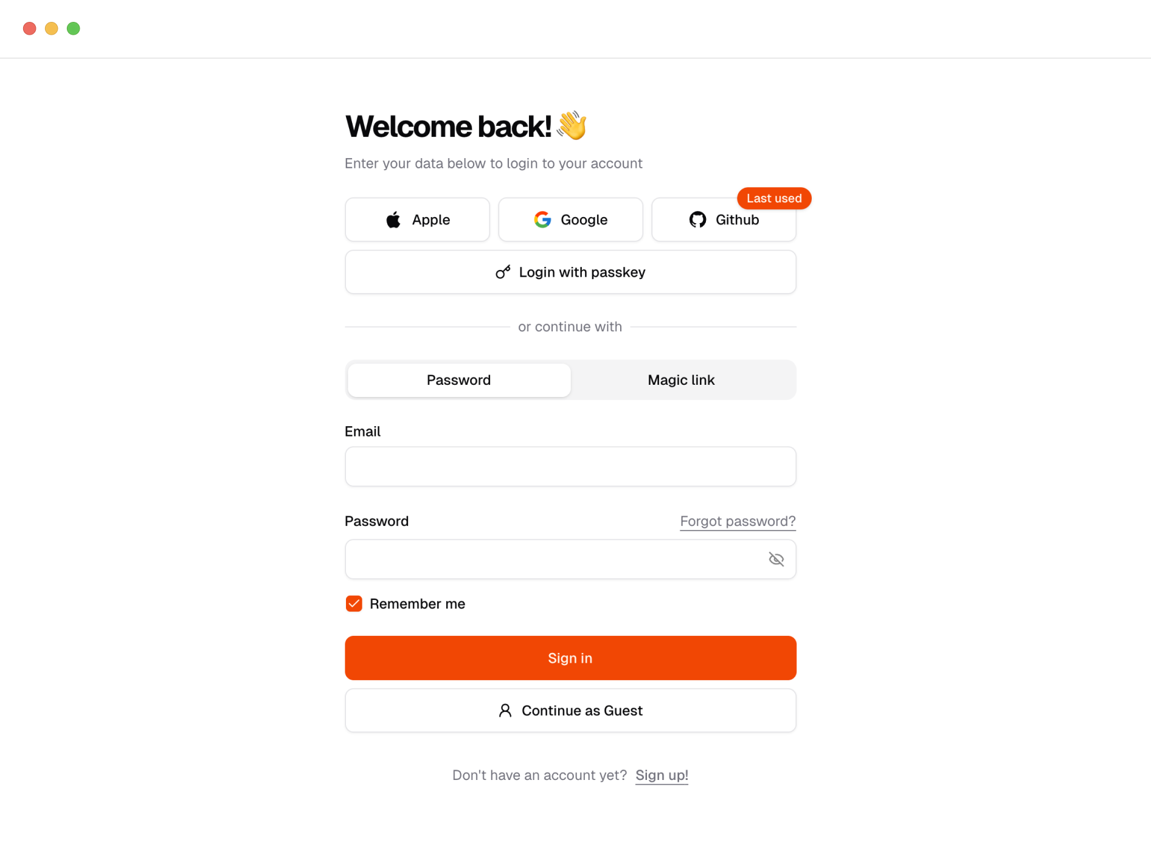Click the passkey key icon
Image resolution: width=1151 pixels, height=859 pixels.
tap(503, 272)
